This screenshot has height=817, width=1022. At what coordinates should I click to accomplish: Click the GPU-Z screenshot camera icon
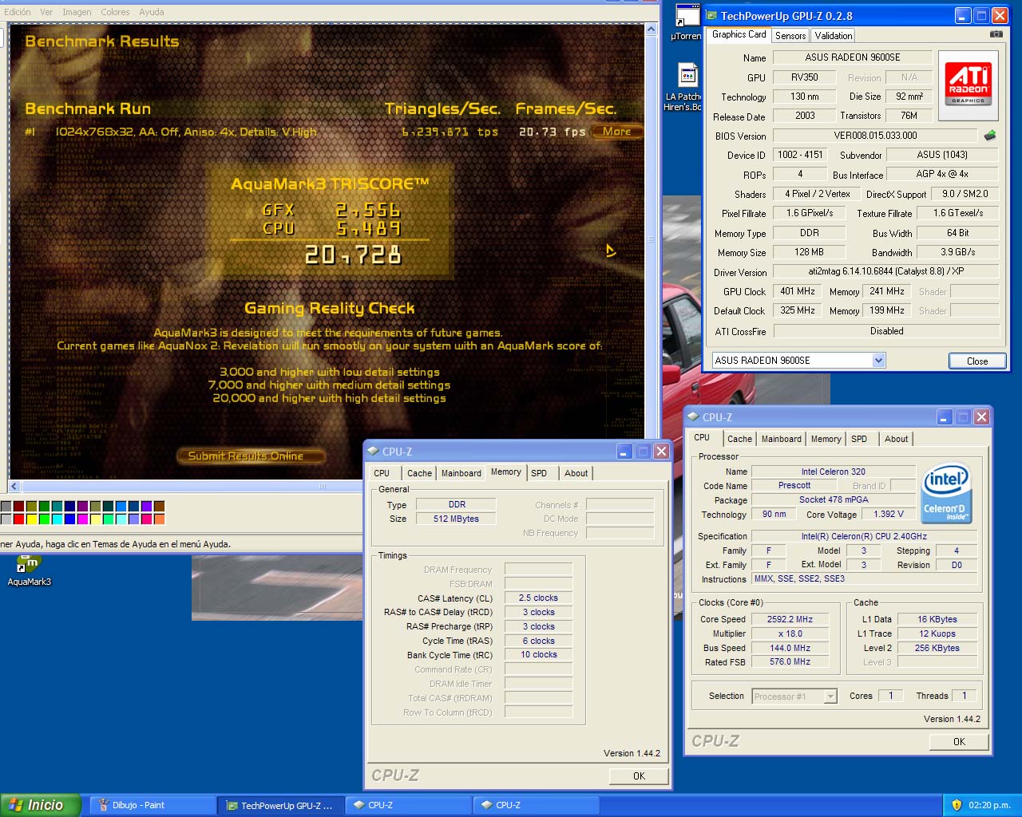tap(996, 34)
